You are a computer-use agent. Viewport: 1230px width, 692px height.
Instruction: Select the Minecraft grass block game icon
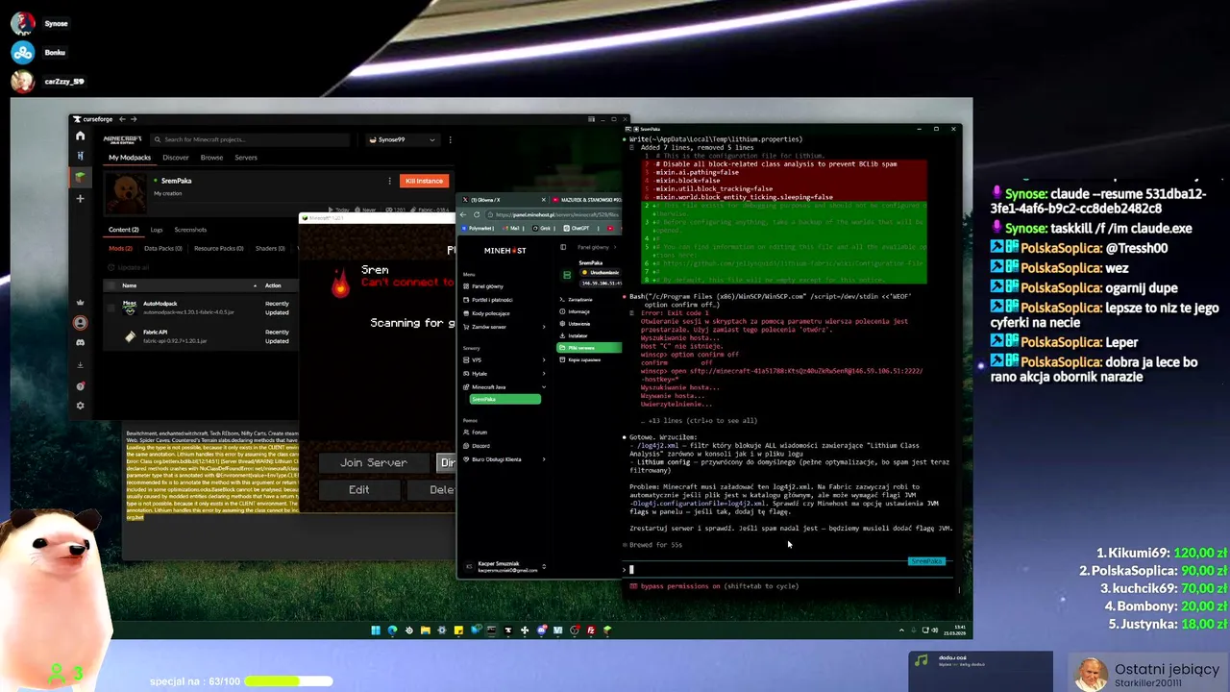tap(81, 177)
